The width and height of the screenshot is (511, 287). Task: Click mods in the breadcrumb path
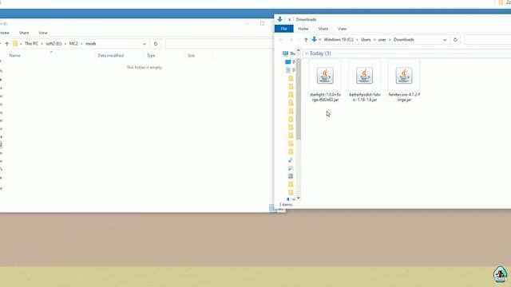click(90, 44)
